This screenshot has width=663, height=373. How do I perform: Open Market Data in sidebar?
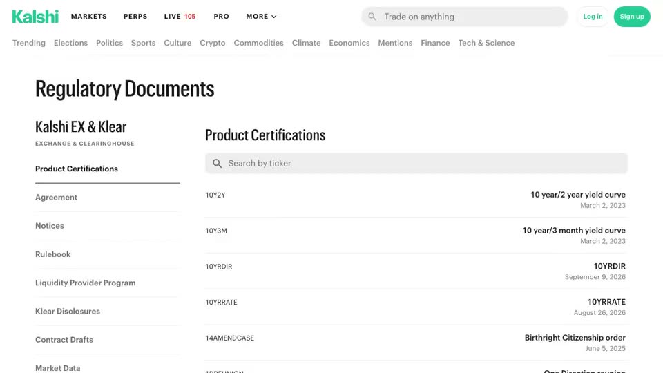(58, 368)
